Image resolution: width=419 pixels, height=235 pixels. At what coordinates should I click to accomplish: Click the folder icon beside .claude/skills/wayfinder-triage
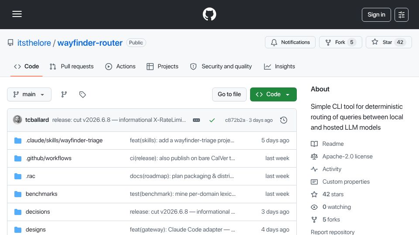18,141
